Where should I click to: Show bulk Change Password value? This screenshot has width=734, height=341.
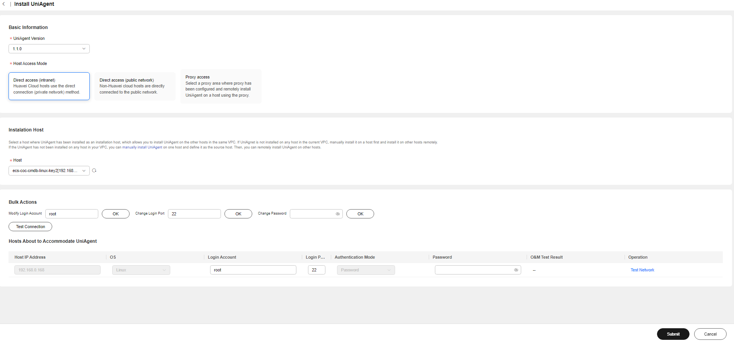pos(338,214)
